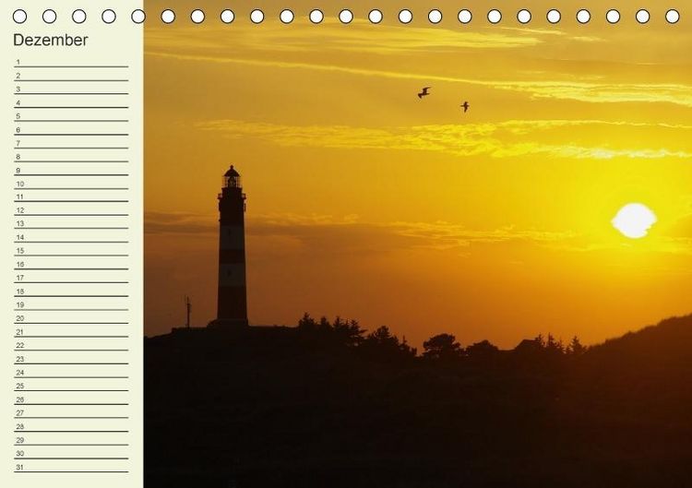Select the day number 26 entry

71,399
